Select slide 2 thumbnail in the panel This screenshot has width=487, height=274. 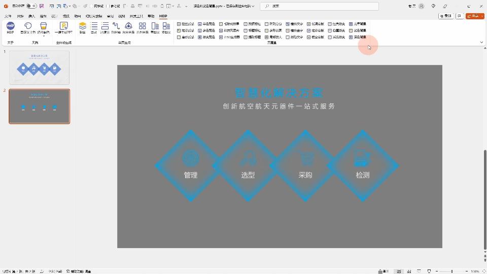point(40,106)
